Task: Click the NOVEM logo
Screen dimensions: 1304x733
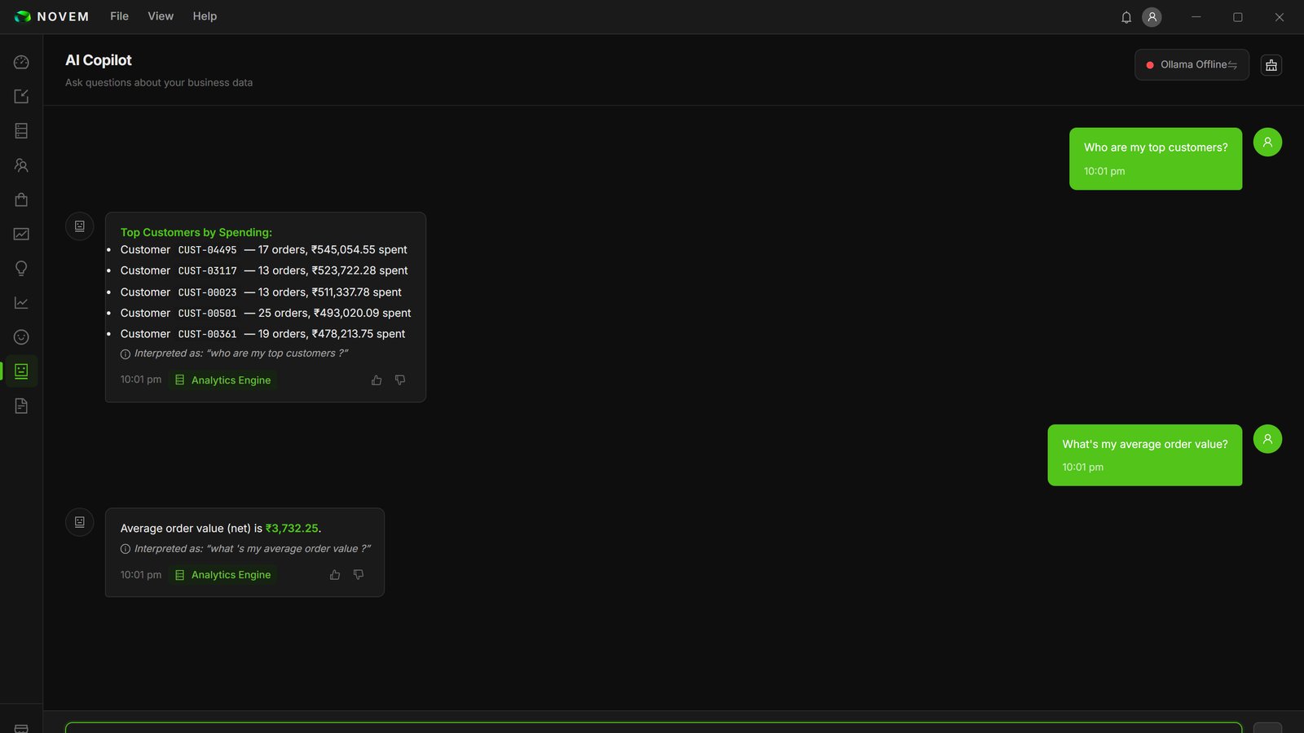Action: [51, 16]
